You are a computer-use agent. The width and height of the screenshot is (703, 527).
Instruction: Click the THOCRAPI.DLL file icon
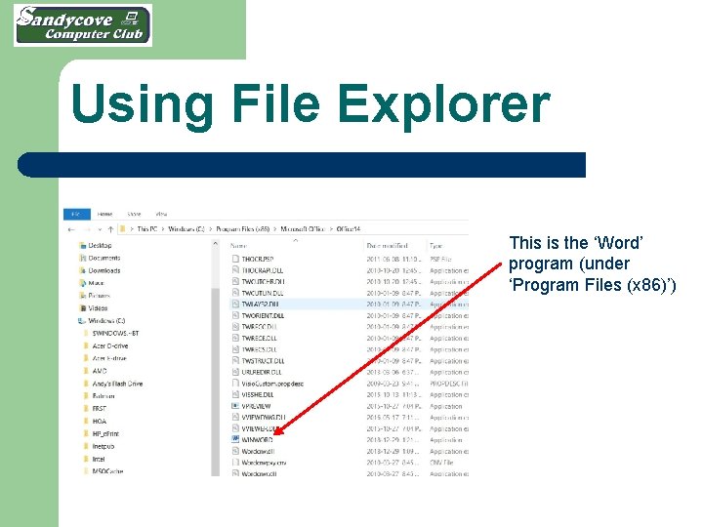[235, 269]
